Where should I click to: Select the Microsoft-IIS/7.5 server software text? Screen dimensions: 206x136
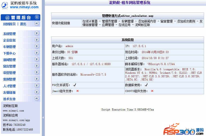(93, 74)
